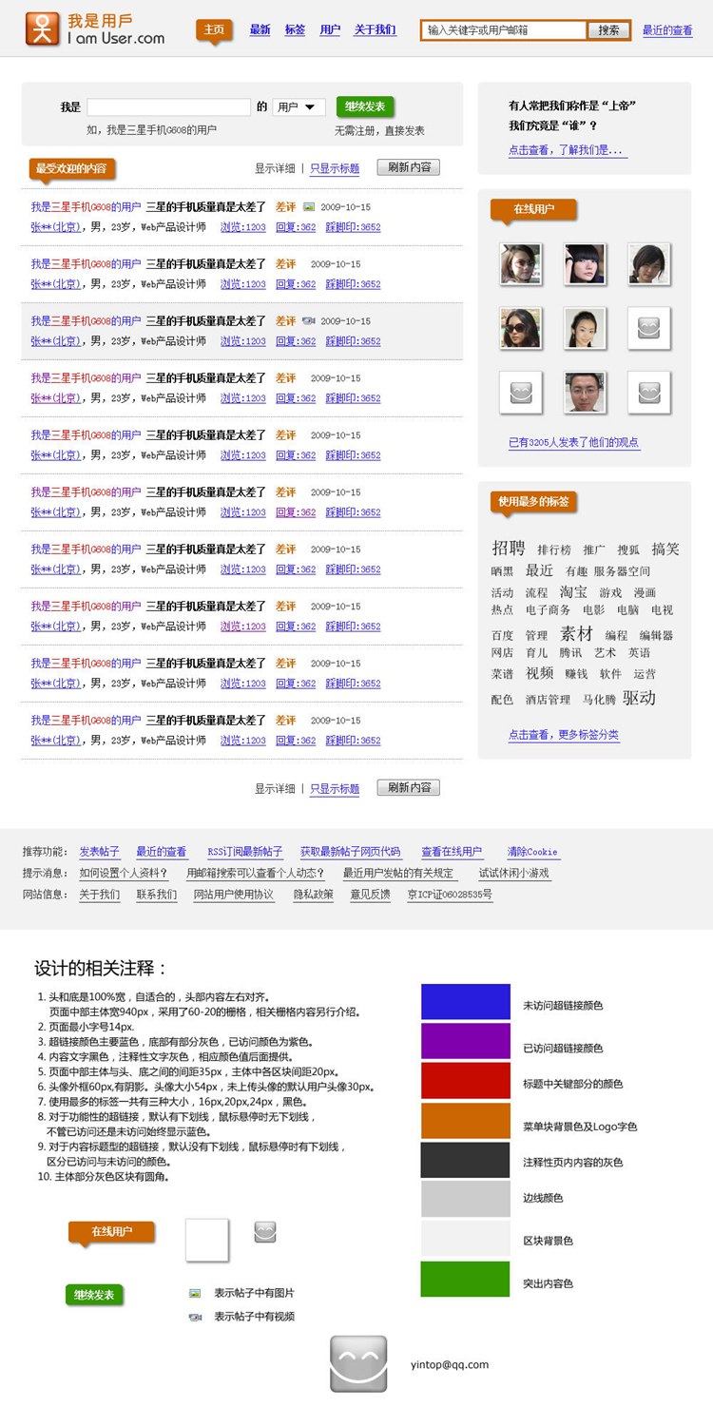Screen dimensions: 713x1426
Task: Click the blue unvisited-link color swatch
Action: (x=466, y=1001)
